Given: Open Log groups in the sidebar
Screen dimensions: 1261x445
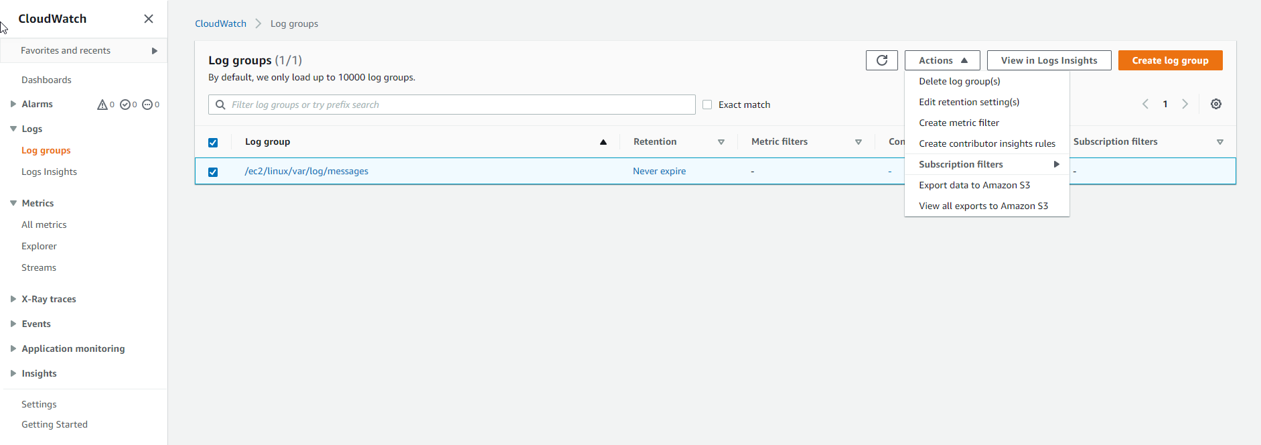Looking at the screenshot, I should 46,150.
